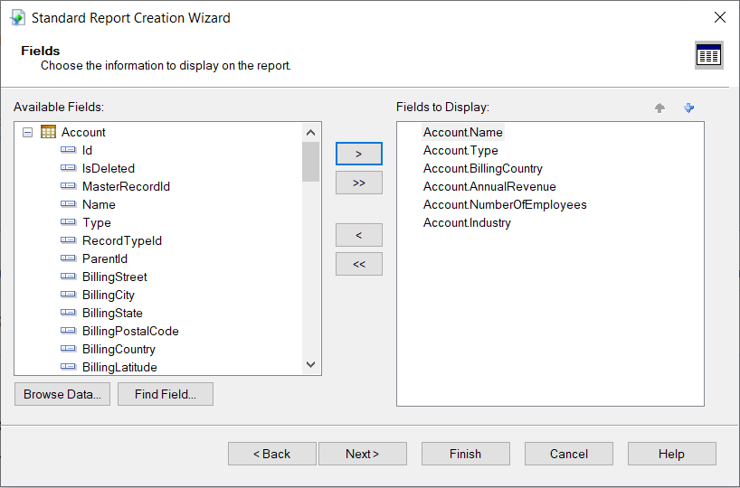The width and height of the screenshot is (740, 488).
Task: Click the field icon beside IsDeleted
Action: tap(68, 168)
